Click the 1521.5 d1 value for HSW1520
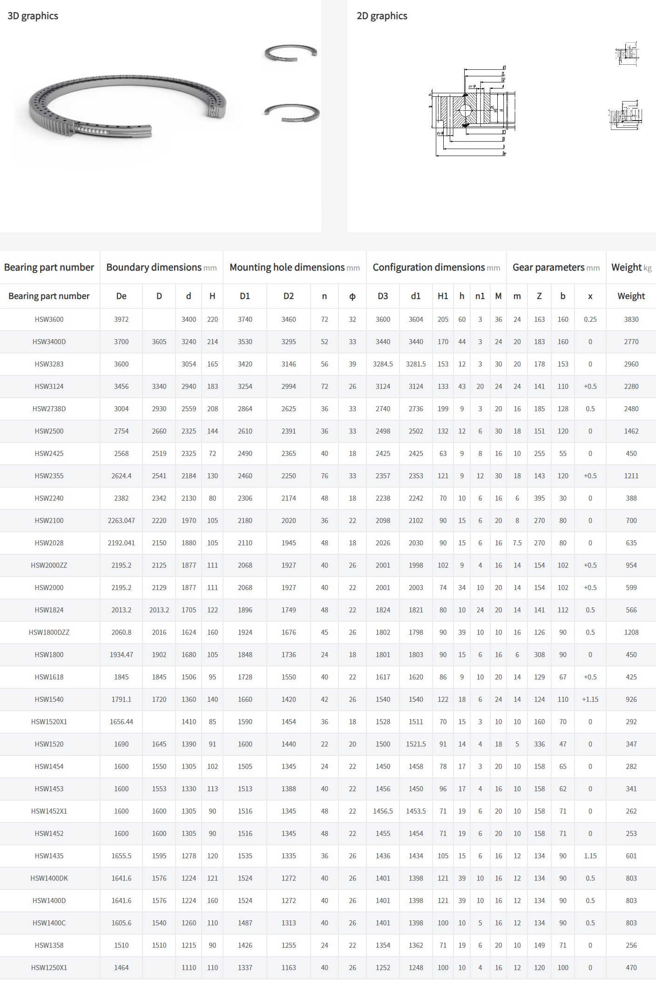The image size is (656, 992). point(416,744)
